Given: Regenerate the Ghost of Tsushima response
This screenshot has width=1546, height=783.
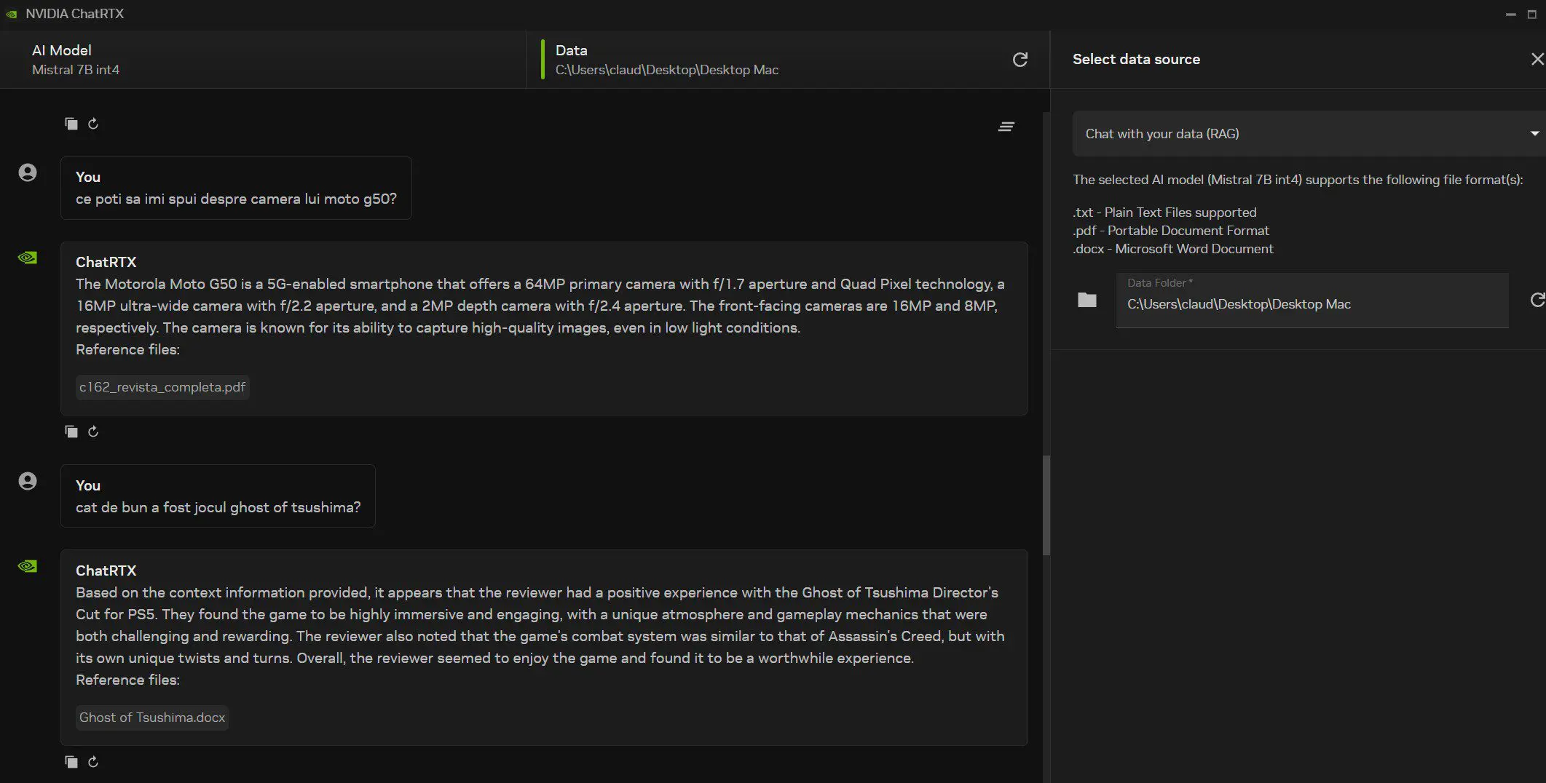Looking at the screenshot, I should 93,762.
